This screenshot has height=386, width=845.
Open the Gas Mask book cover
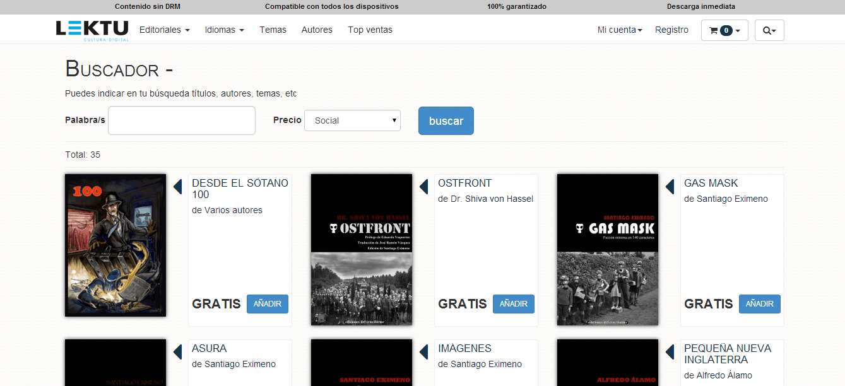(x=608, y=250)
